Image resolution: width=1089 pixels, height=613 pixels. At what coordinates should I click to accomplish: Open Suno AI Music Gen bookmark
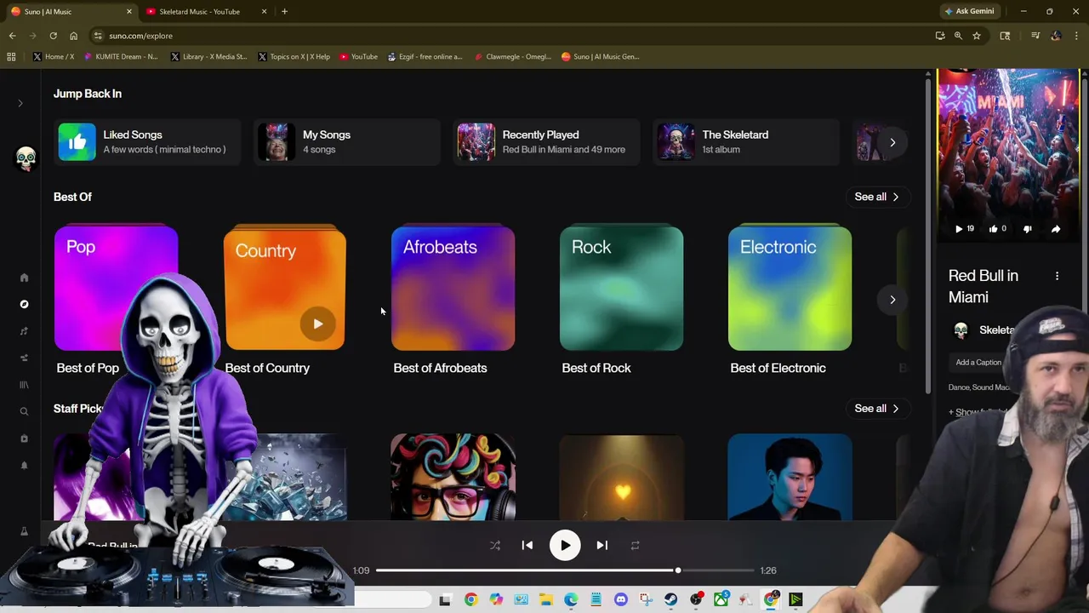[x=599, y=57]
